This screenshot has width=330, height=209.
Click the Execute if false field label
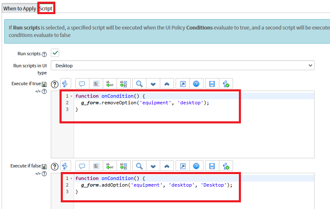[25, 166]
